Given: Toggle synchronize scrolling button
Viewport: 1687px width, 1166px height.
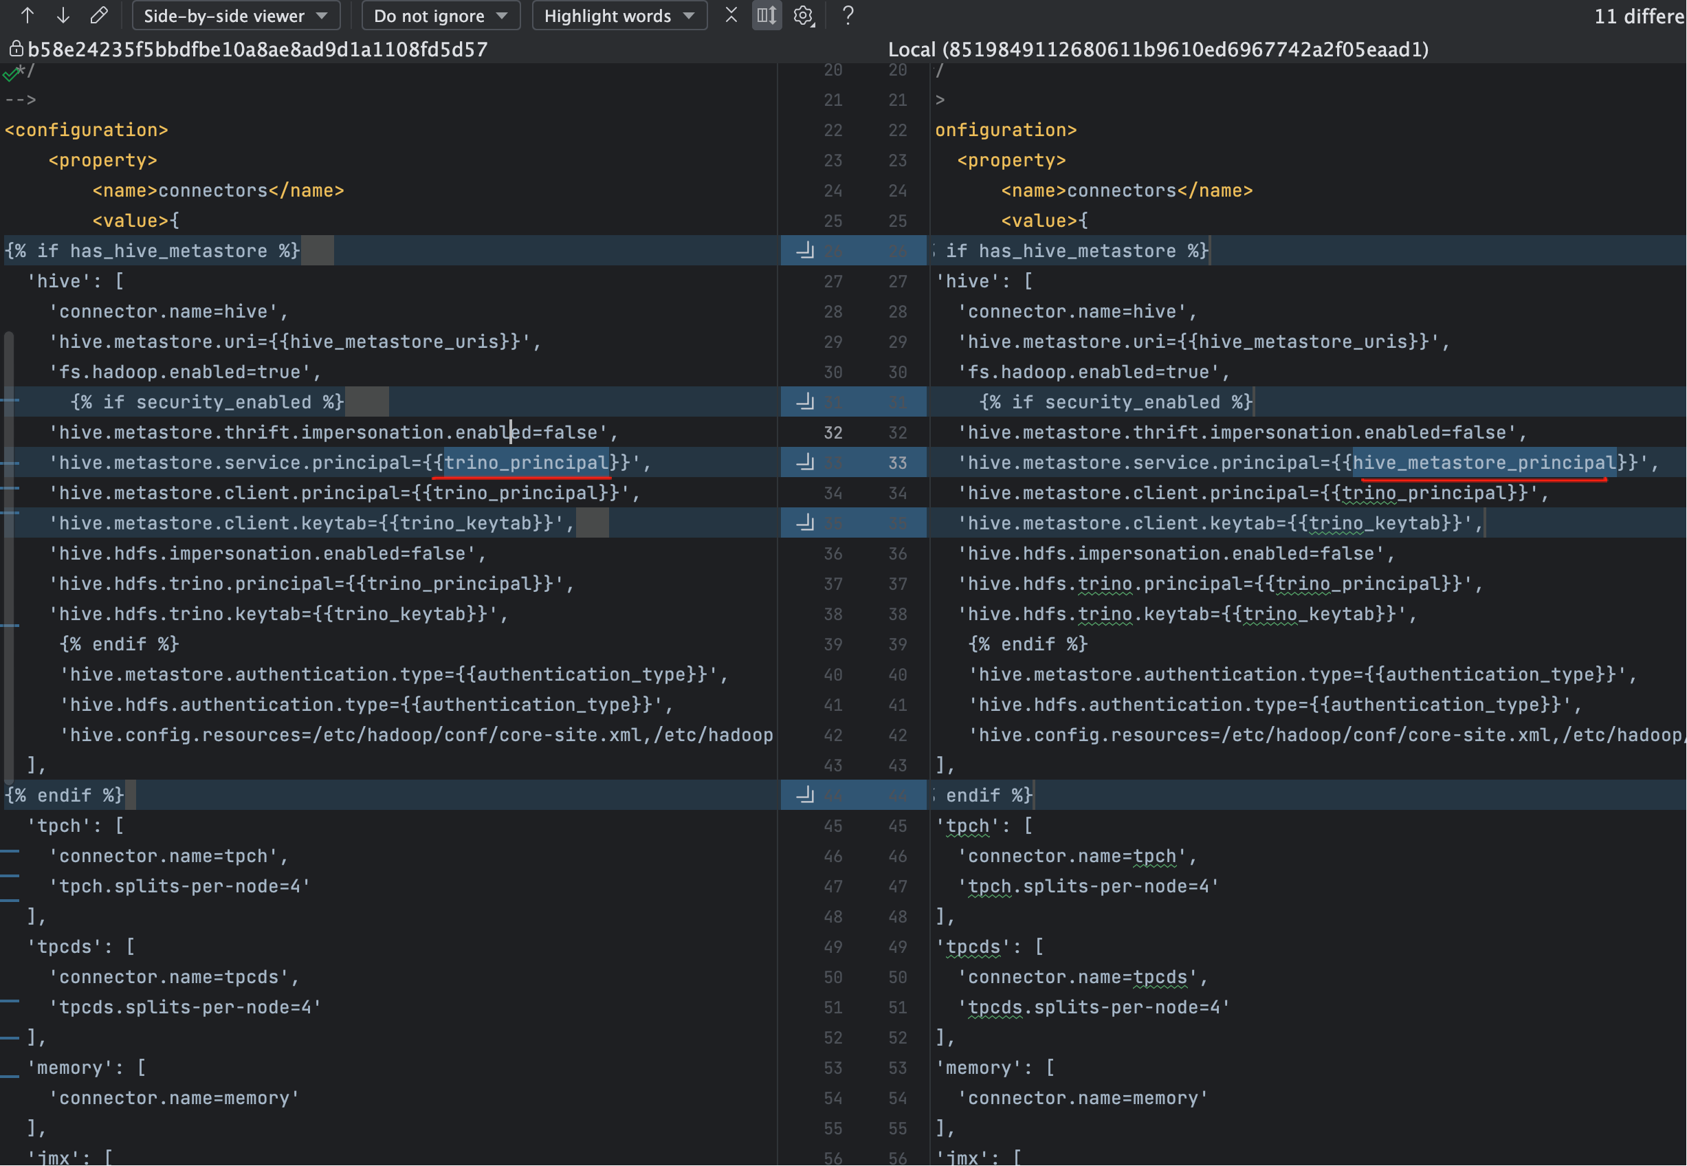Looking at the screenshot, I should tap(767, 15).
